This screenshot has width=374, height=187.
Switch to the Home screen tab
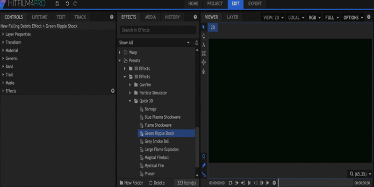coord(193,4)
